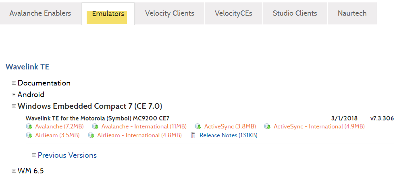This screenshot has height=181, width=395.
Task: Download the Avalanche - International (11MB) link
Action: point(144,126)
